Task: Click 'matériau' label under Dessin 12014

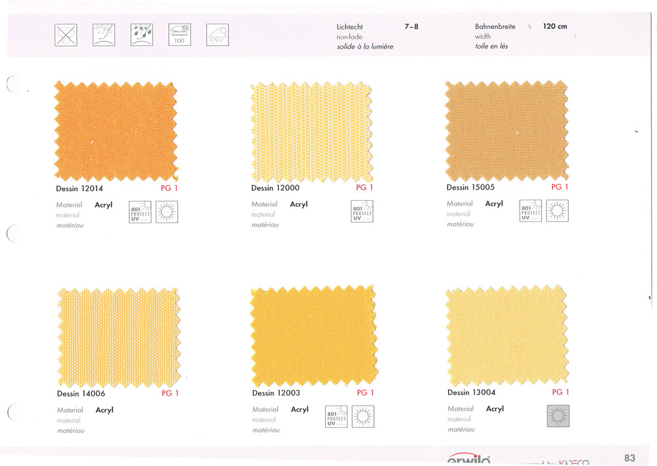Action: [70, 225]
